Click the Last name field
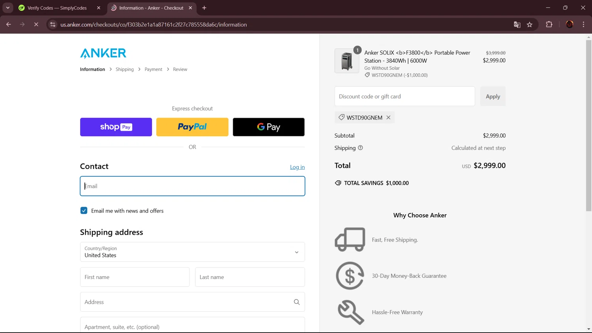592x333 pixels. pos(250,277)
